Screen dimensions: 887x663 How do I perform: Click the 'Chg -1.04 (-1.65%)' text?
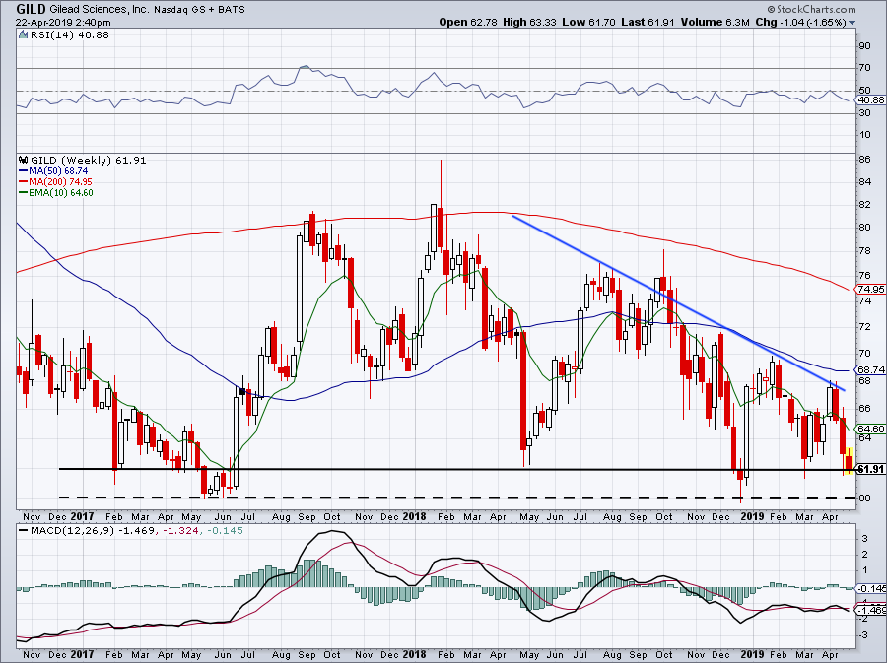[x=800, y=23]
